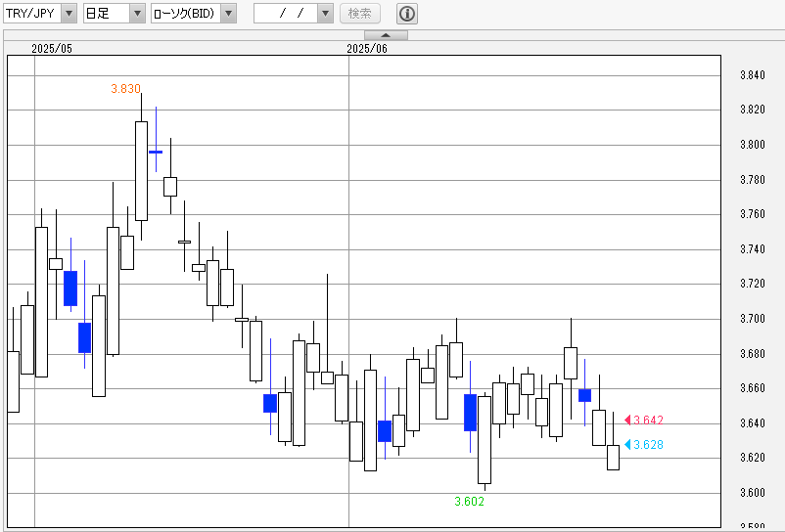Click the 2025/05 date label
The height and width of the screenshot is (532, 785).
point(52,49)
